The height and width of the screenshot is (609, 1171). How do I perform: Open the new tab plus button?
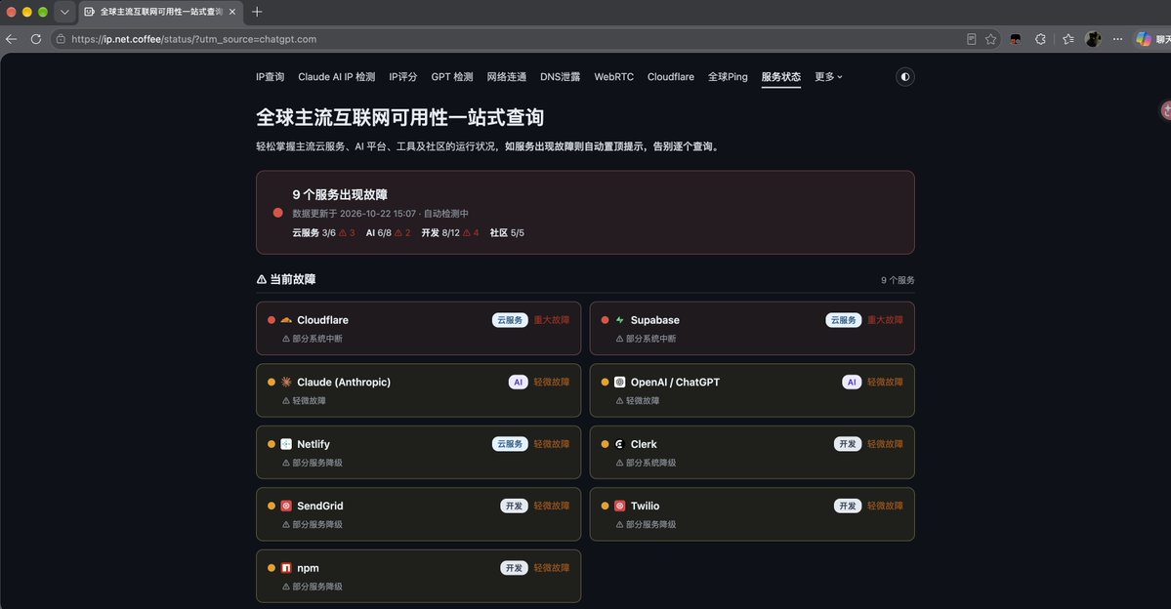coord(257,12)
